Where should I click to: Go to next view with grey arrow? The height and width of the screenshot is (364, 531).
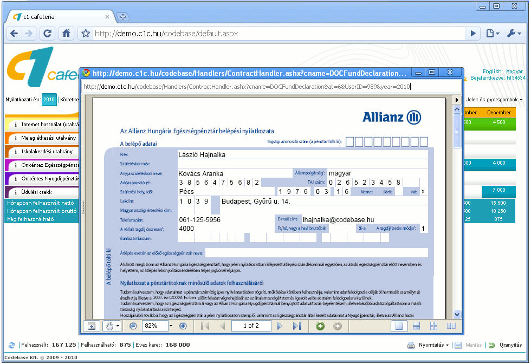(x=337, y=326)
